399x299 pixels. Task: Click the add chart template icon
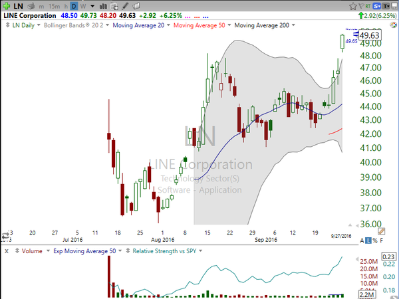(x=114, y=6)
